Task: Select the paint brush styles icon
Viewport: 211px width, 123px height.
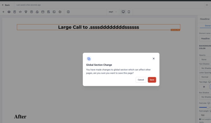Action: pyautogui.click(x=26, y=12)
